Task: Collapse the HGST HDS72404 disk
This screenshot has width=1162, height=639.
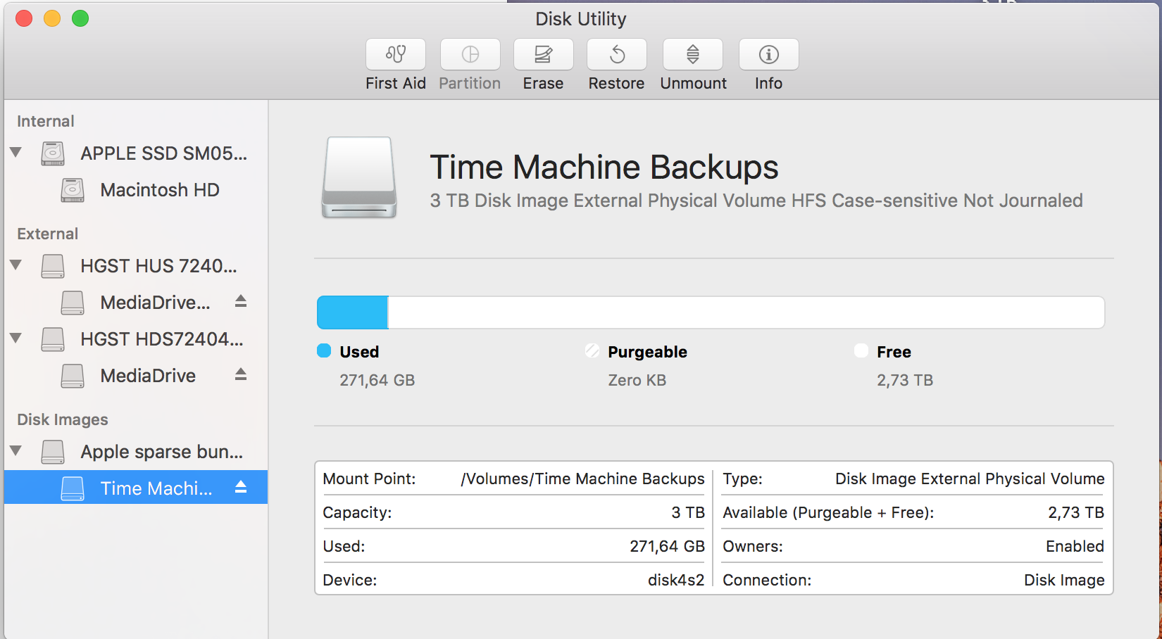Action: (15, 339)
